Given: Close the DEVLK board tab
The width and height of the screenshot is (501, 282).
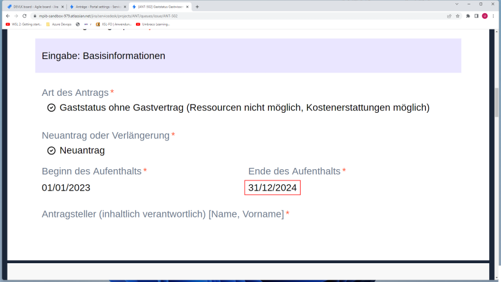Looking at the screenshot, I should coord(62,7).
